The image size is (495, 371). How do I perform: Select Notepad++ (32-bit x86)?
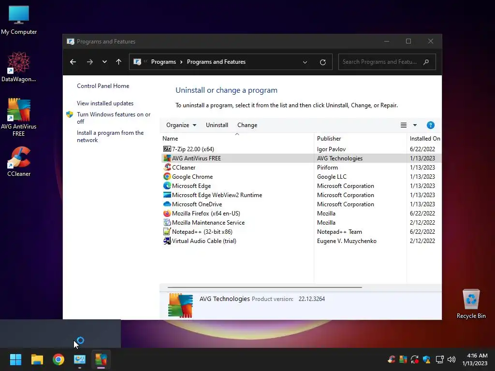pos(301,231)
